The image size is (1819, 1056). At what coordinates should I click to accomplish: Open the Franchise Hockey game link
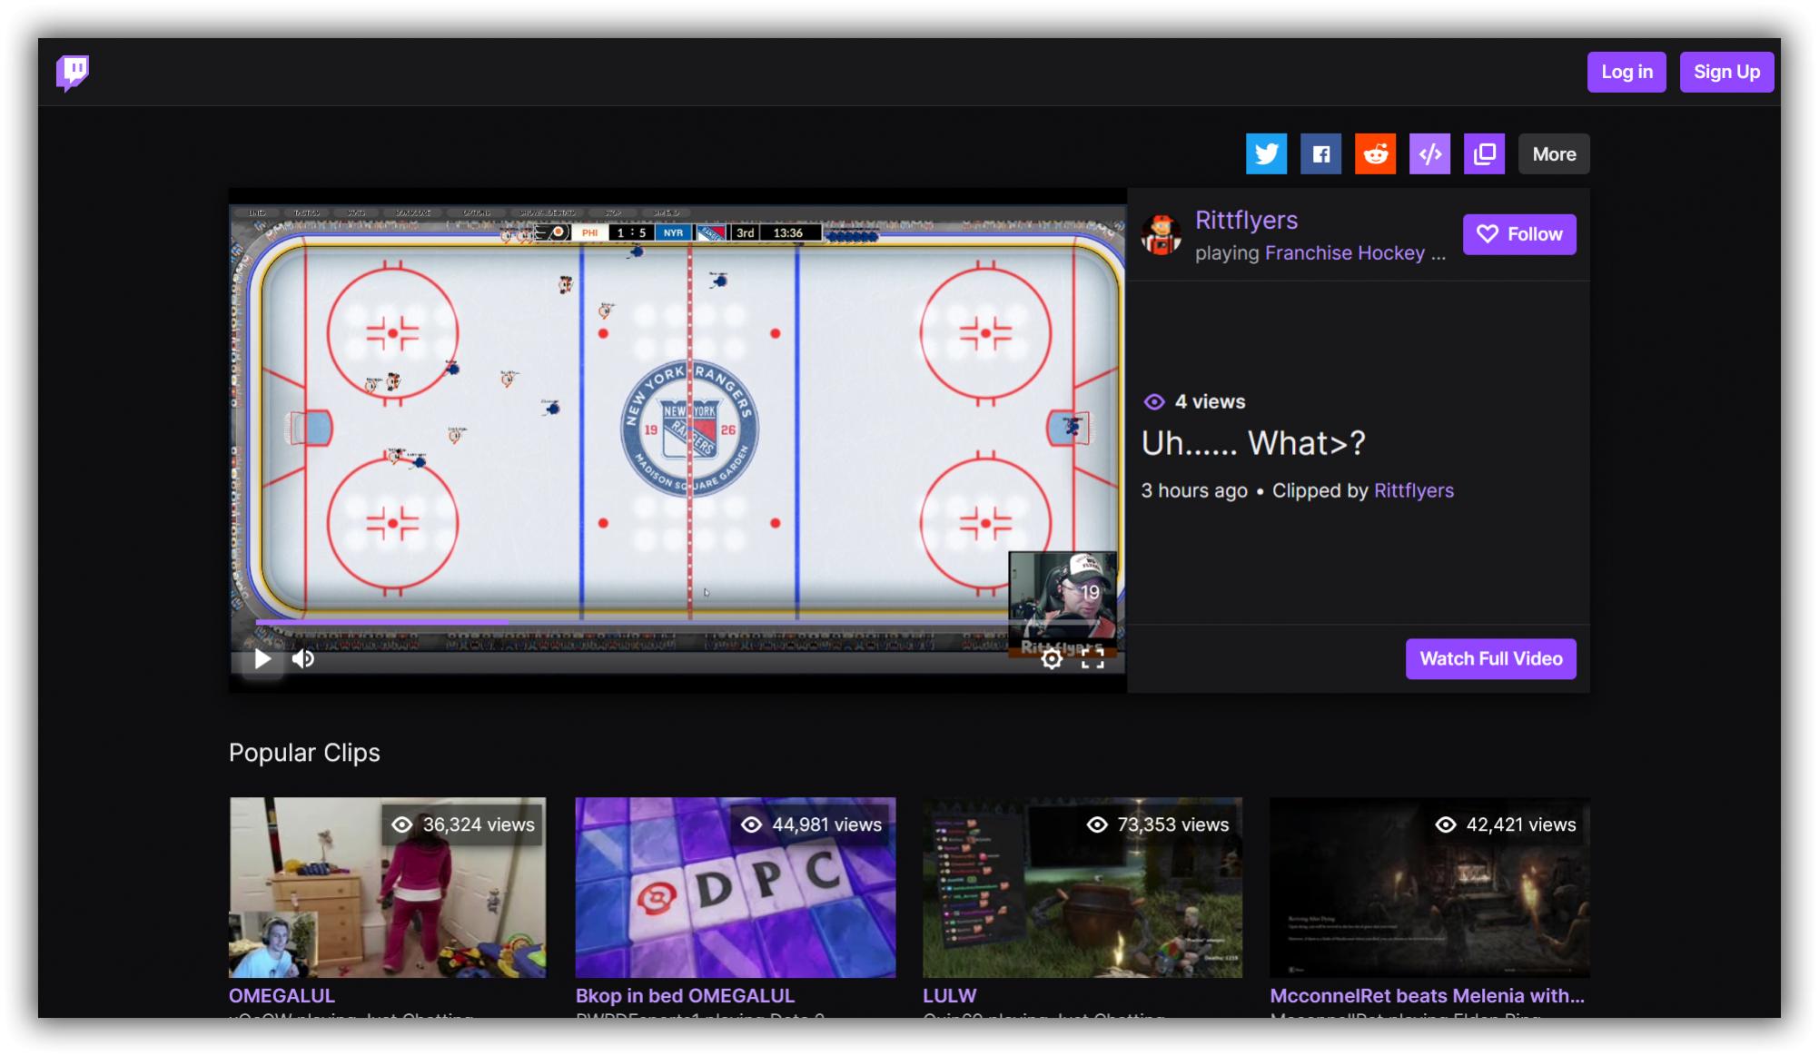pyautogui.click(x=1344, y=253)
